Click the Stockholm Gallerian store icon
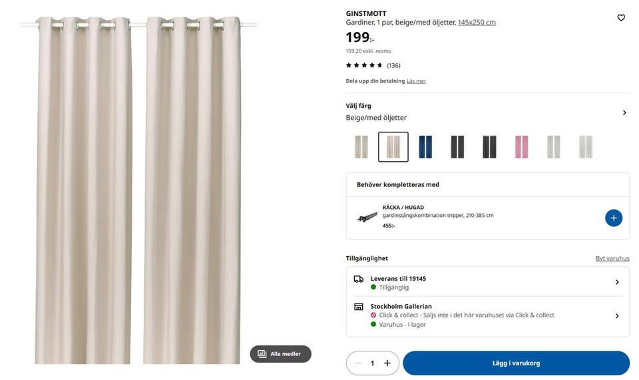 point(359,307)
